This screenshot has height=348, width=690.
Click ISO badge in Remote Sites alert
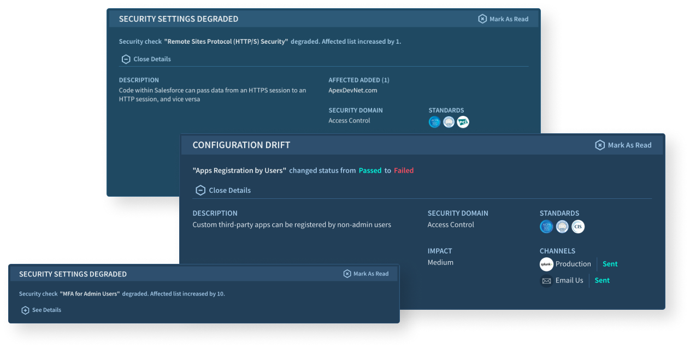click(x=449, y=122)
